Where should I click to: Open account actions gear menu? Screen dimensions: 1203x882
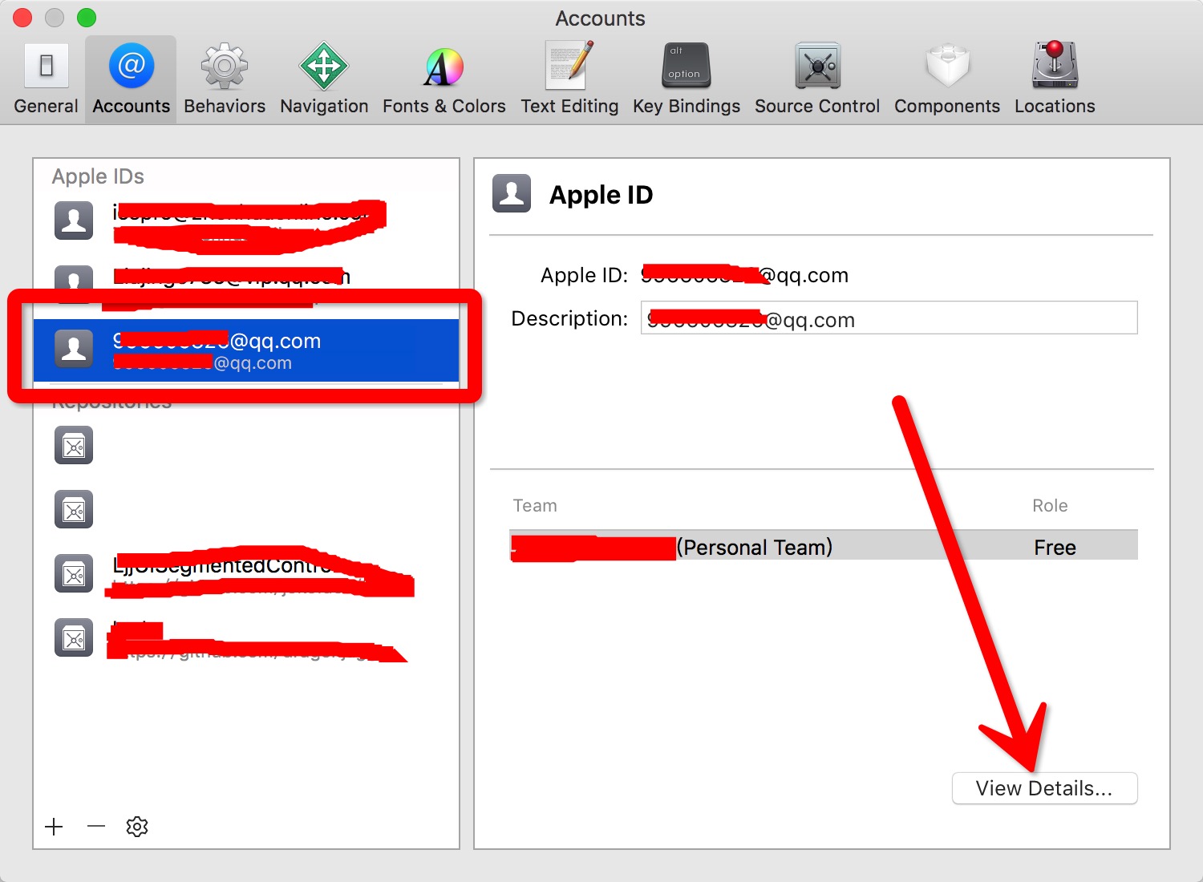pyautogui.click(x=137, y=827)
